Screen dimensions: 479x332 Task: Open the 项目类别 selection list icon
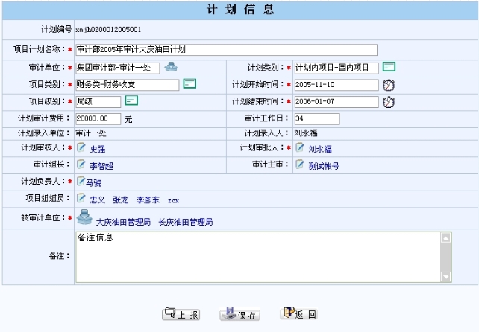coord(190,83)
